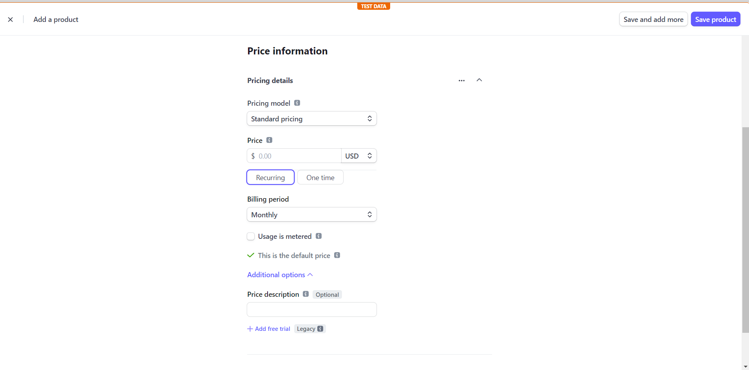Click the info icon in Legacy badge
The height and width of the screenshot is (370, 749).
320,329
